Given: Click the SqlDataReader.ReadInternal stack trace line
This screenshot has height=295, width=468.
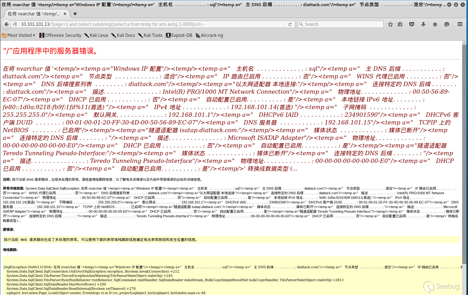Looking at the screenshot, I should click(71, 289).
